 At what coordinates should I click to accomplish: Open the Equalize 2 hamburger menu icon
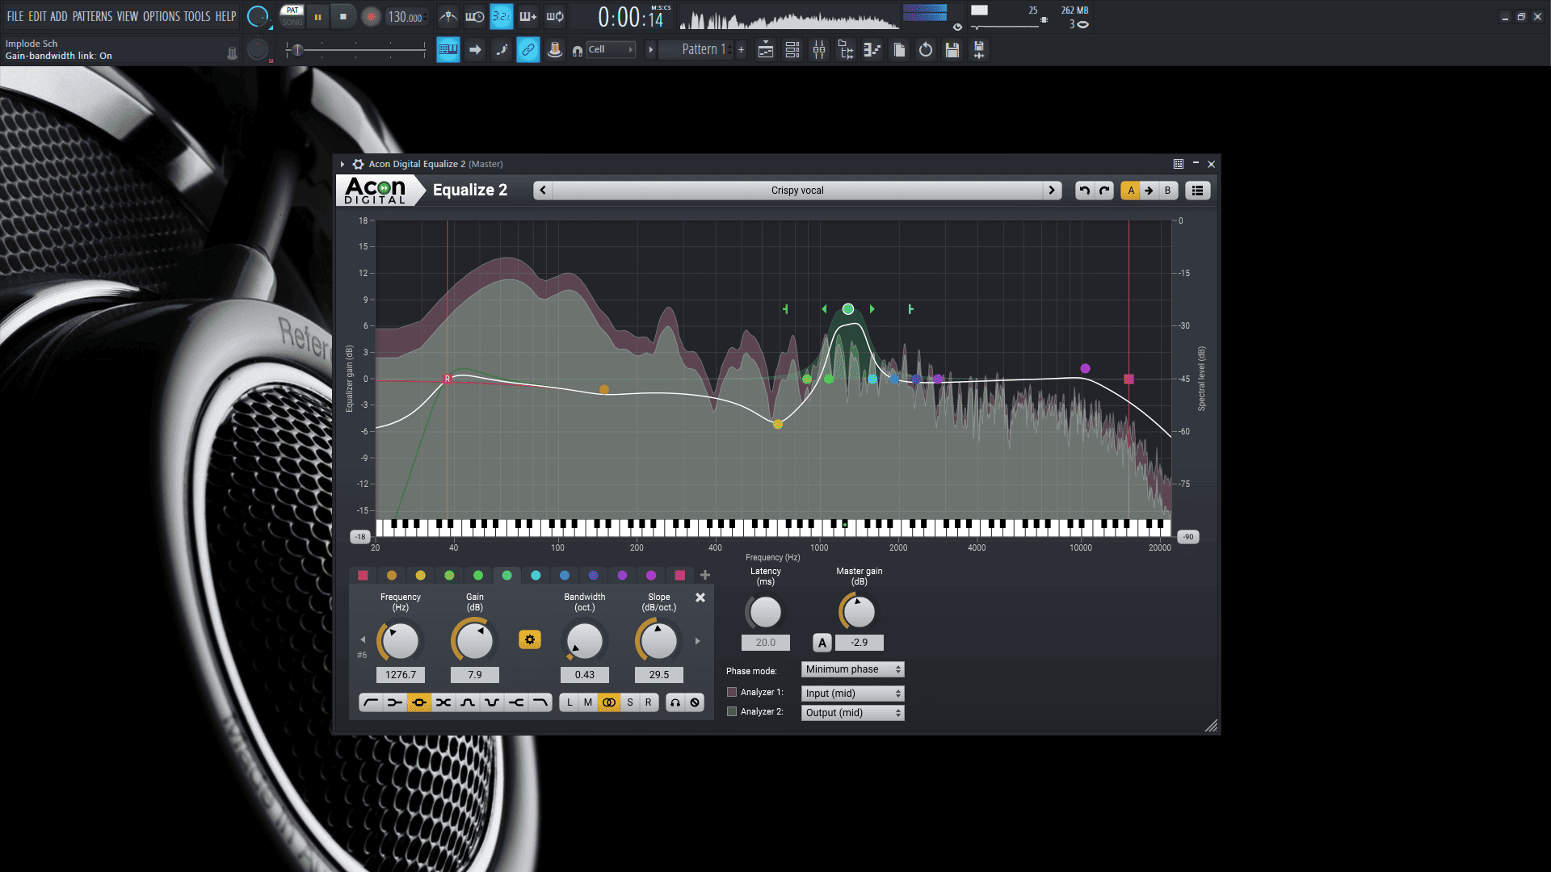tap(1198, 191)
